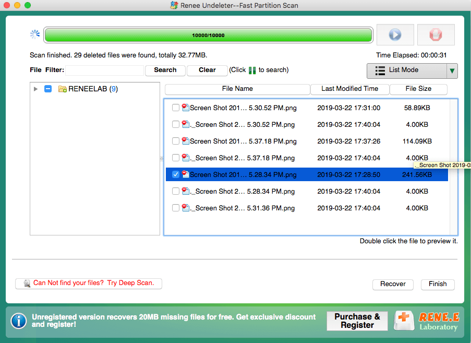
Task: Click file icon of ._Screen Shot 2… 5.37.18 PM.png
Action: click(x=185, y=158)
